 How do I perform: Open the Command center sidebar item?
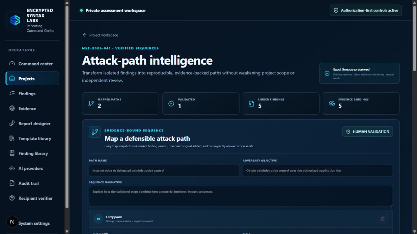pyautogui.click(x=32, y=64)
